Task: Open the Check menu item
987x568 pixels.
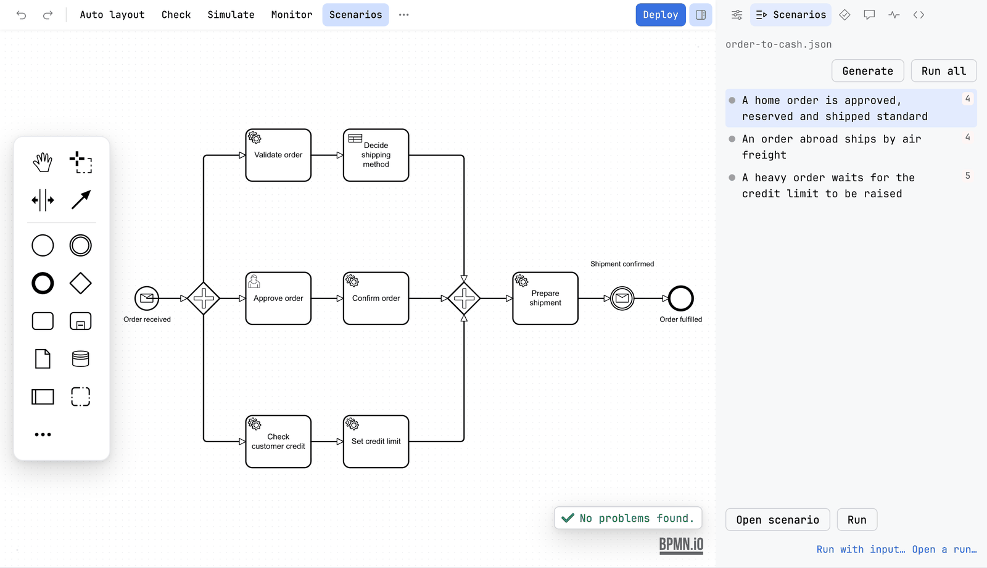Action: pyautogui.click(x=176, y=15)
